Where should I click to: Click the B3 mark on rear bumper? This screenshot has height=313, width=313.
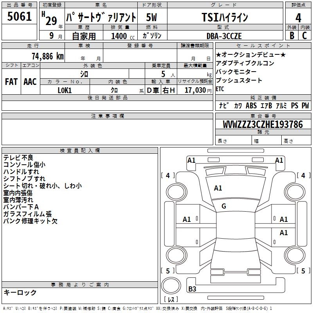tap(192, 289)
